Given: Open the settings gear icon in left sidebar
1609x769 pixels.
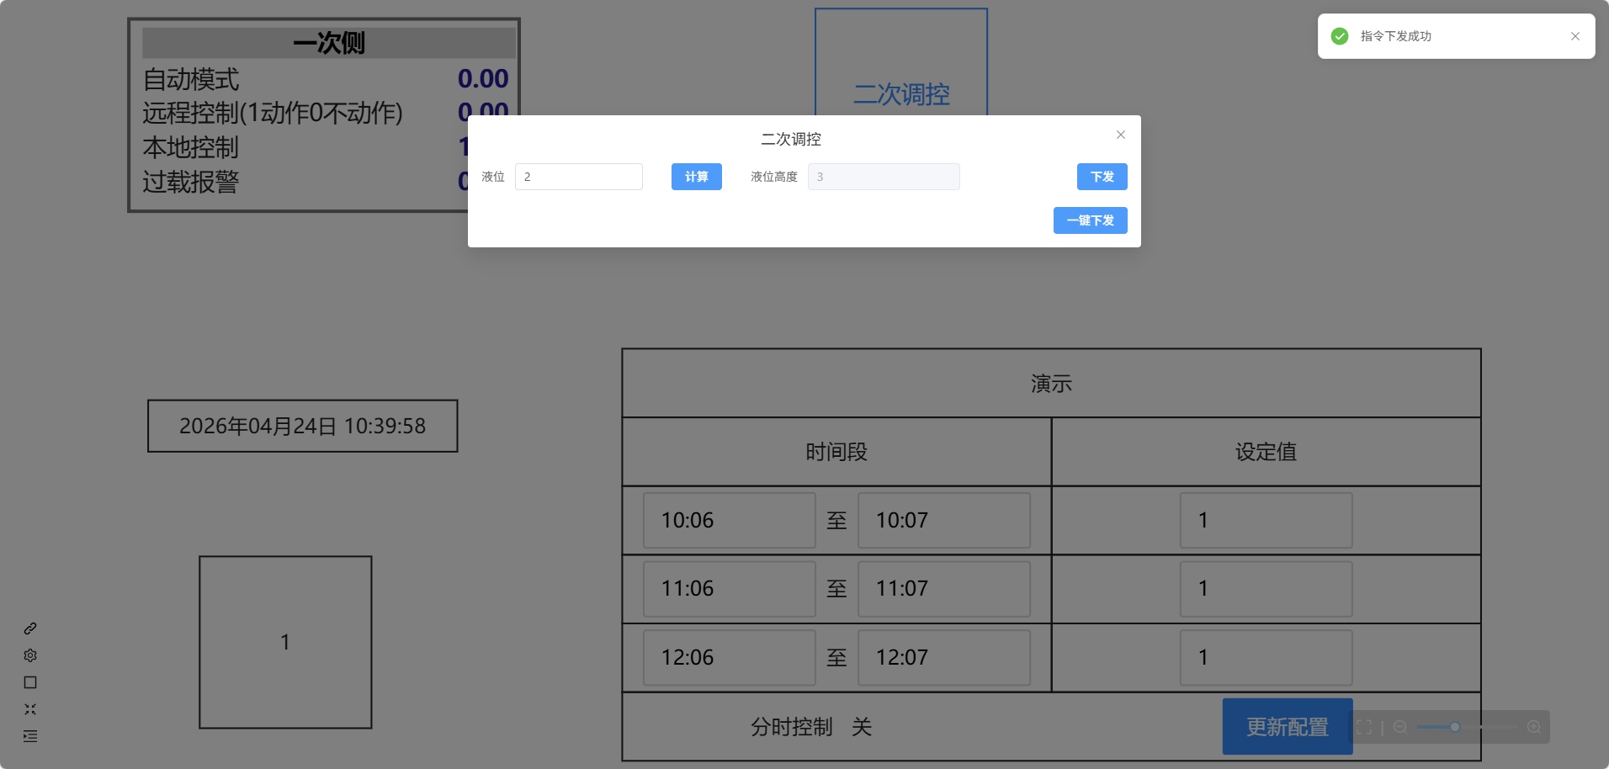Looking at the screenshot, I should tap(30, 655).
